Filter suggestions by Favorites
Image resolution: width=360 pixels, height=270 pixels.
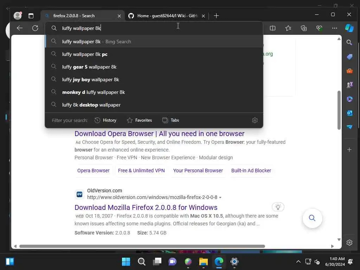point(139,120)
